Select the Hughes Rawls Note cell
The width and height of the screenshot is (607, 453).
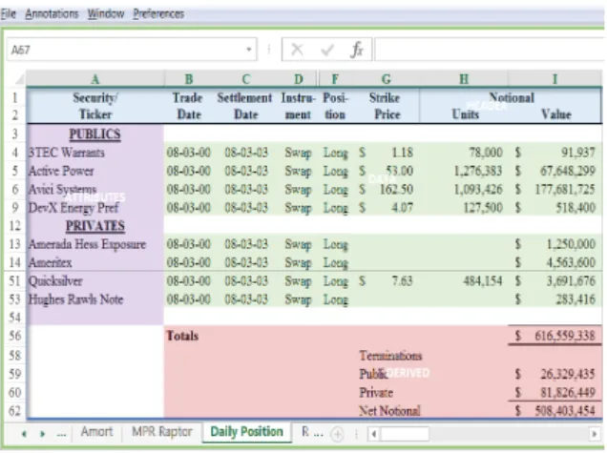tap(95, 299)
